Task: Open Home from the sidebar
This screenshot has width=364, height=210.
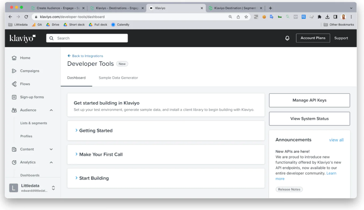Action: 25,58
